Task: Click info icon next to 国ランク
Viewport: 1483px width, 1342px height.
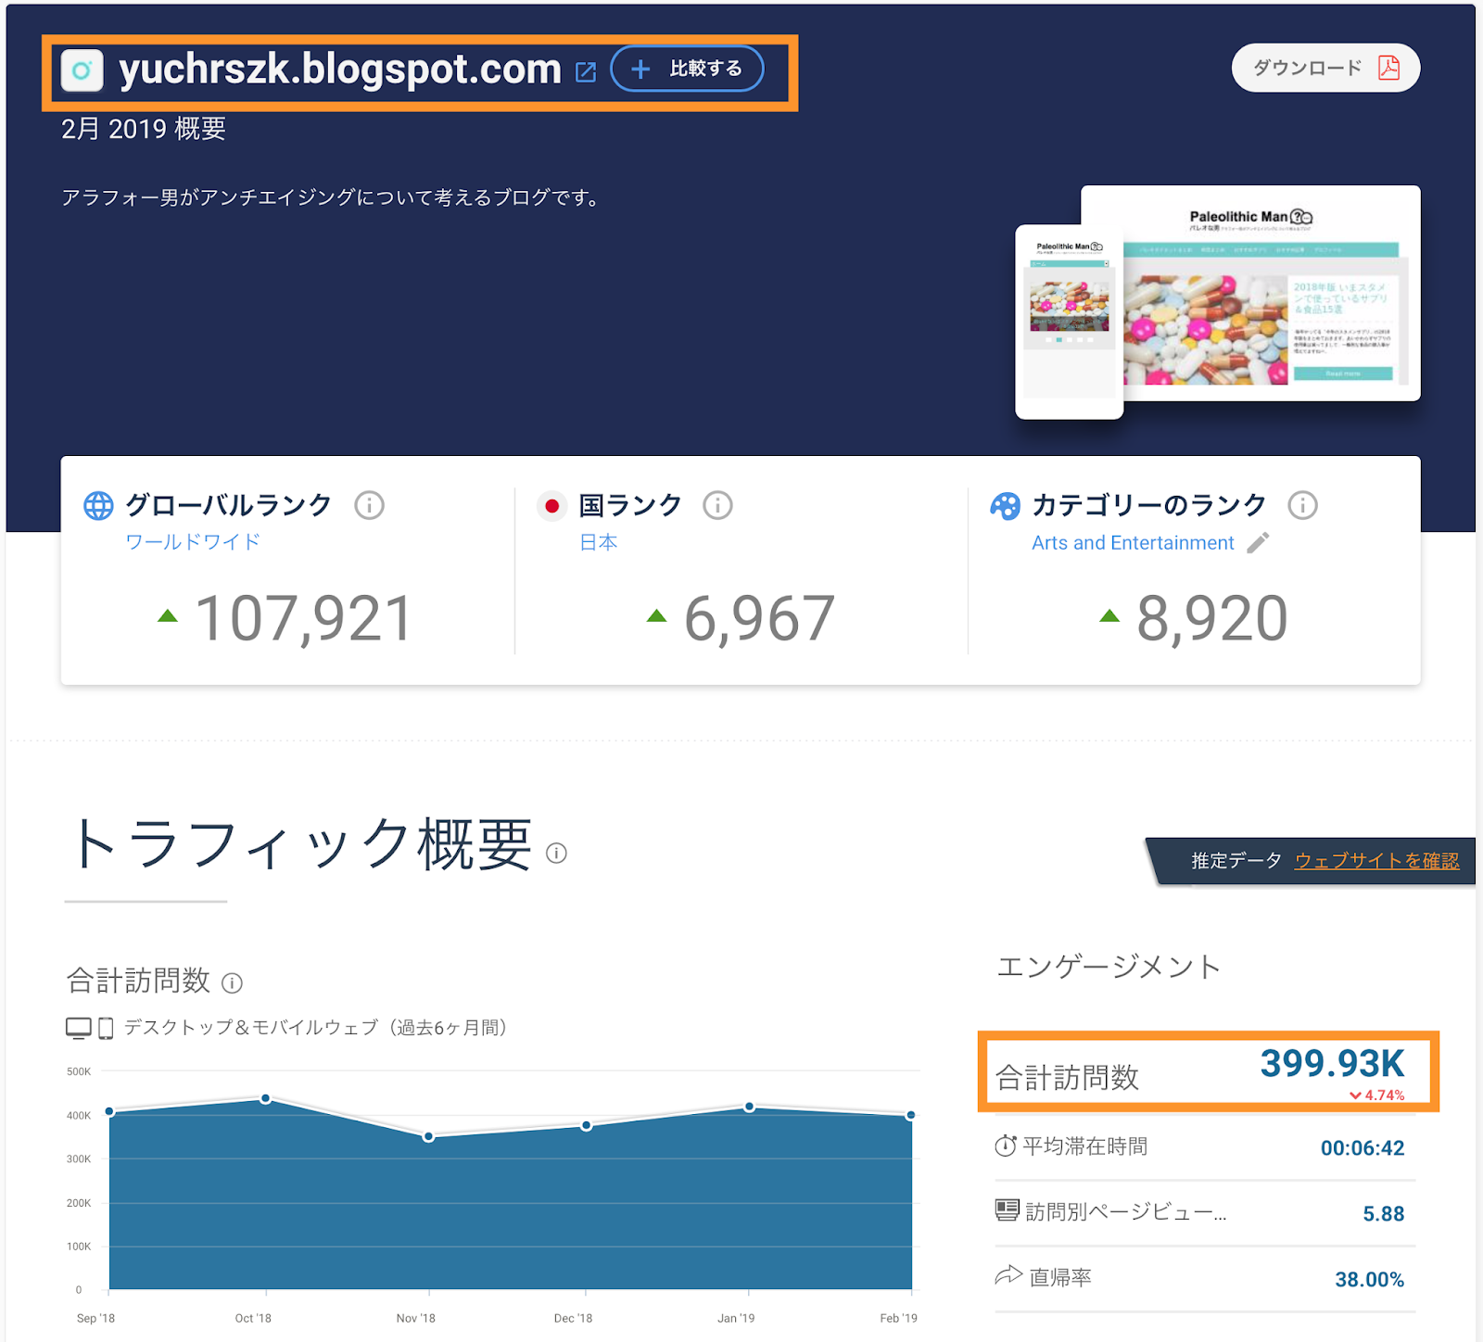Action: click(717, 505)
